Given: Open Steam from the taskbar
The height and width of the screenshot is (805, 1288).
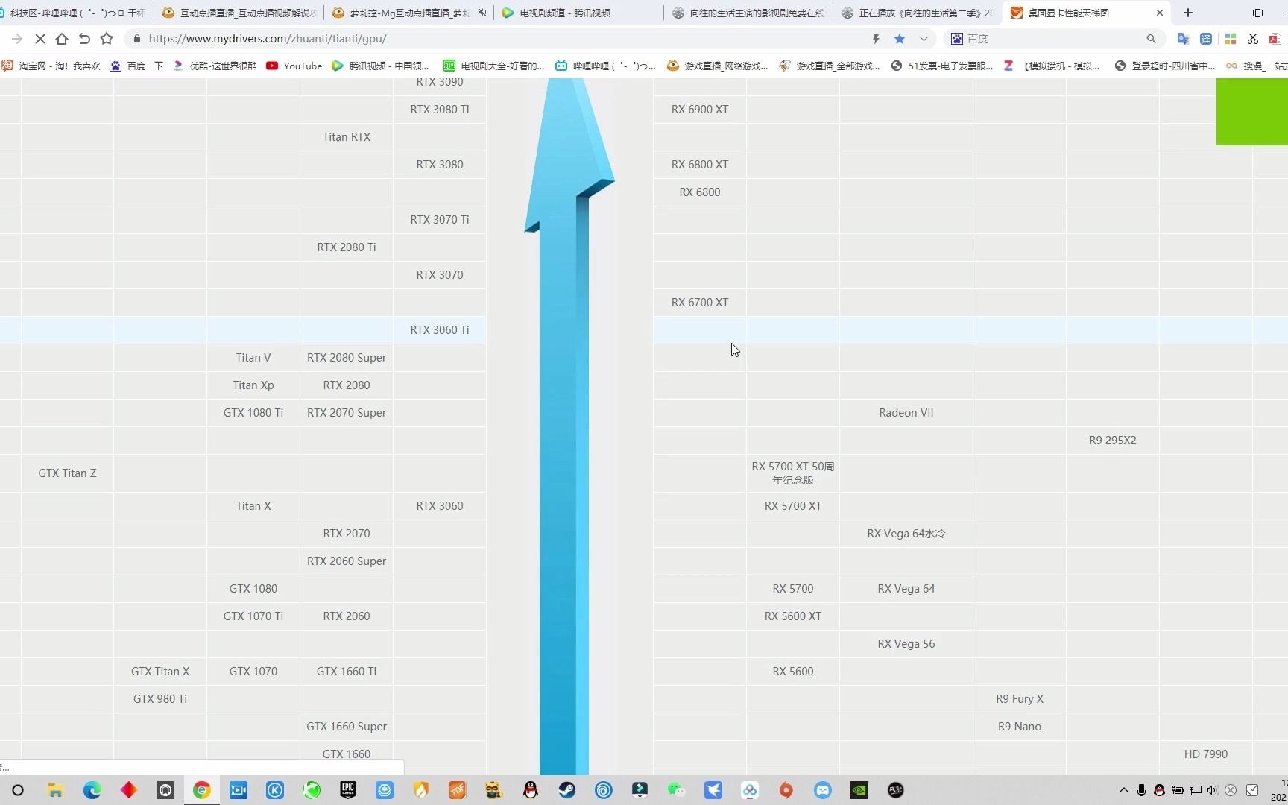Looking at the screenshot, I should coord(567,790).
